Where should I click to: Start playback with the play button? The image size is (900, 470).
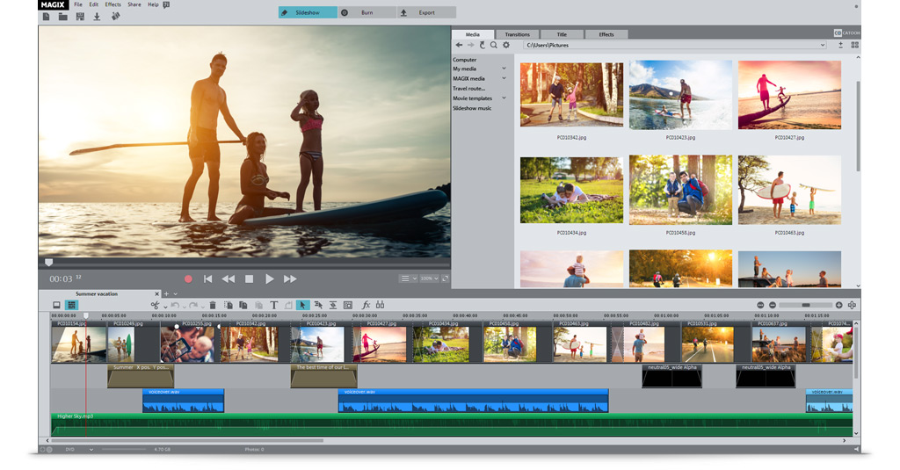click(270, 278)
